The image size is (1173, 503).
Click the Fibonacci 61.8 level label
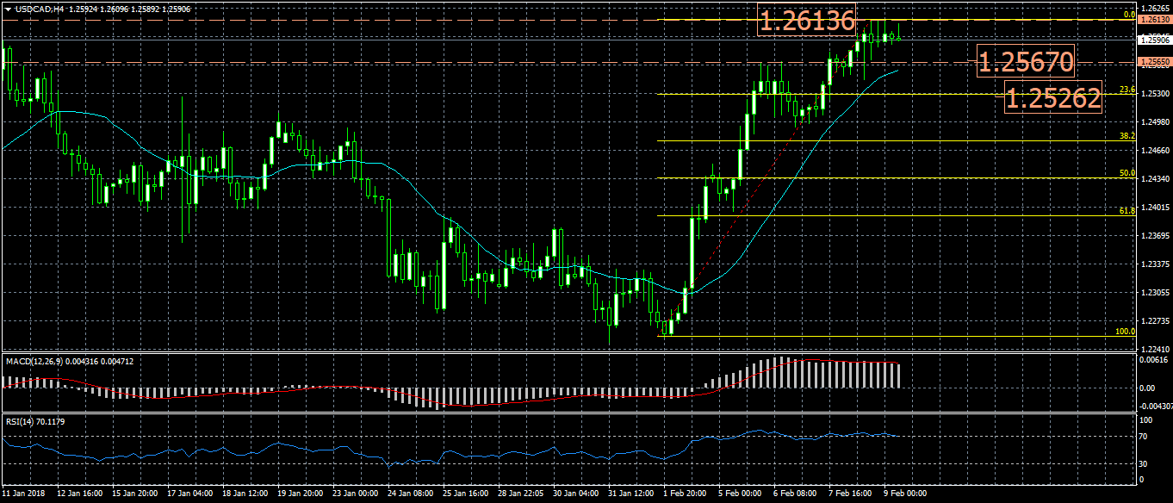tap(1125, 210)
